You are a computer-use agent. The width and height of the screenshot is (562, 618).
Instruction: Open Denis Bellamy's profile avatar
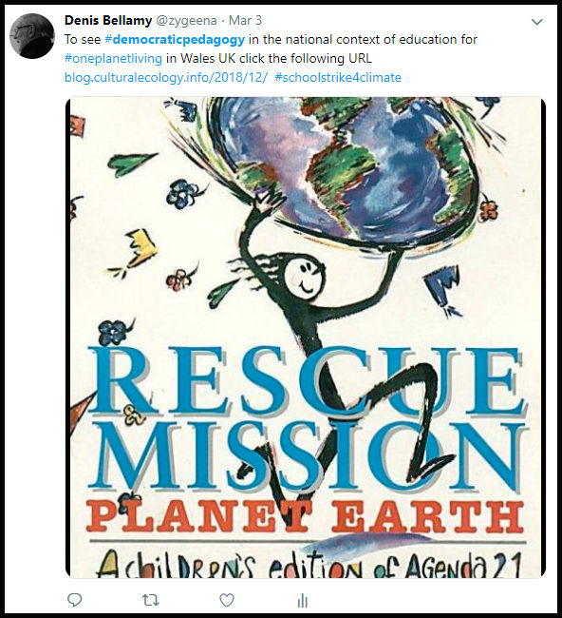(32, 36)
